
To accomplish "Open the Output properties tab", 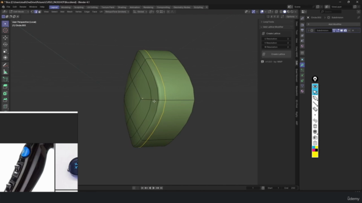I will click(302, 30).
